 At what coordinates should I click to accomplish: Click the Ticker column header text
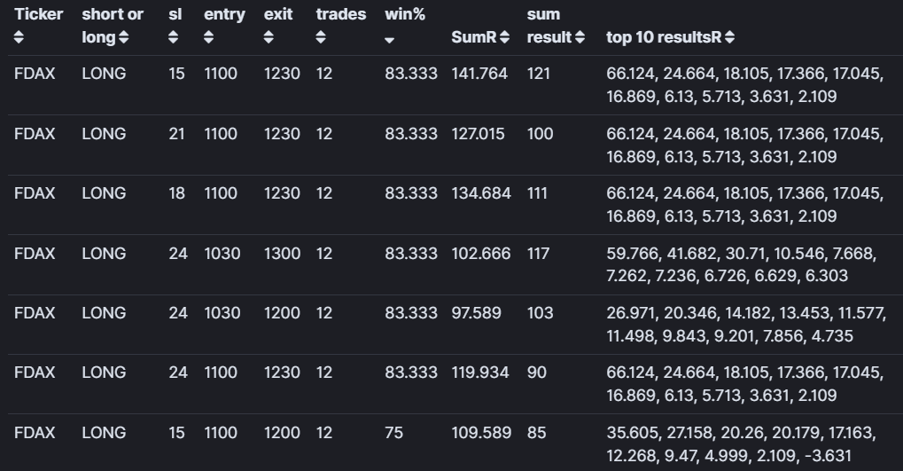click(x=39, y=14)
